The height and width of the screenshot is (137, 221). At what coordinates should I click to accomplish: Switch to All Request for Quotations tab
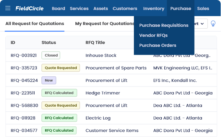35,24
